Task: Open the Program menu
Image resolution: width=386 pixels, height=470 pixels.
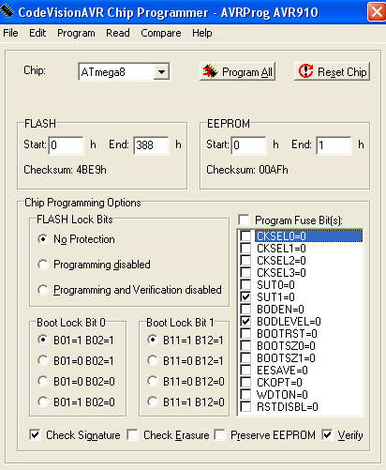Action: coord(76,33)
